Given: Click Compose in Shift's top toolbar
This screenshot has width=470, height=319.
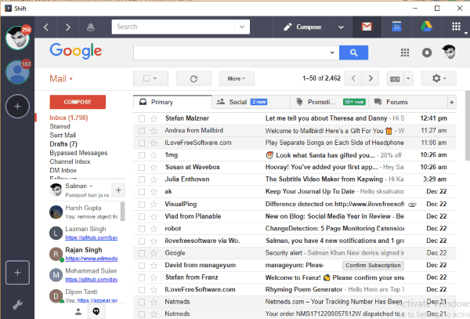Looking at the screenshot, I should point(302,27).
